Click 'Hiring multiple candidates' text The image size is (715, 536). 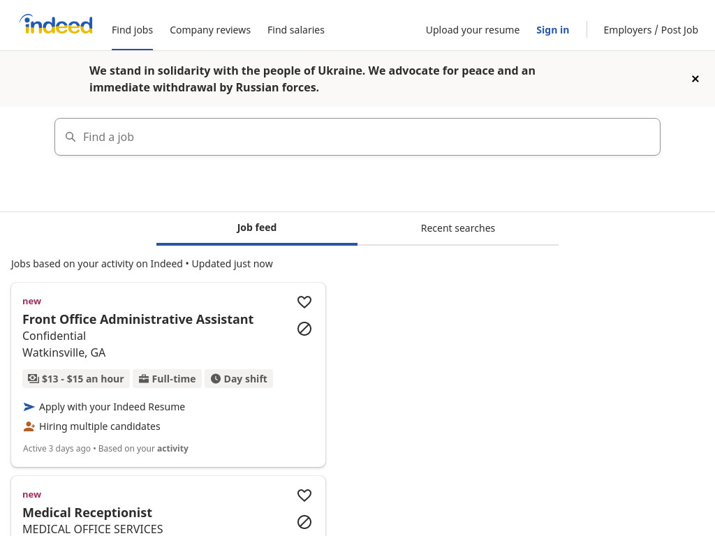point(100,426)
